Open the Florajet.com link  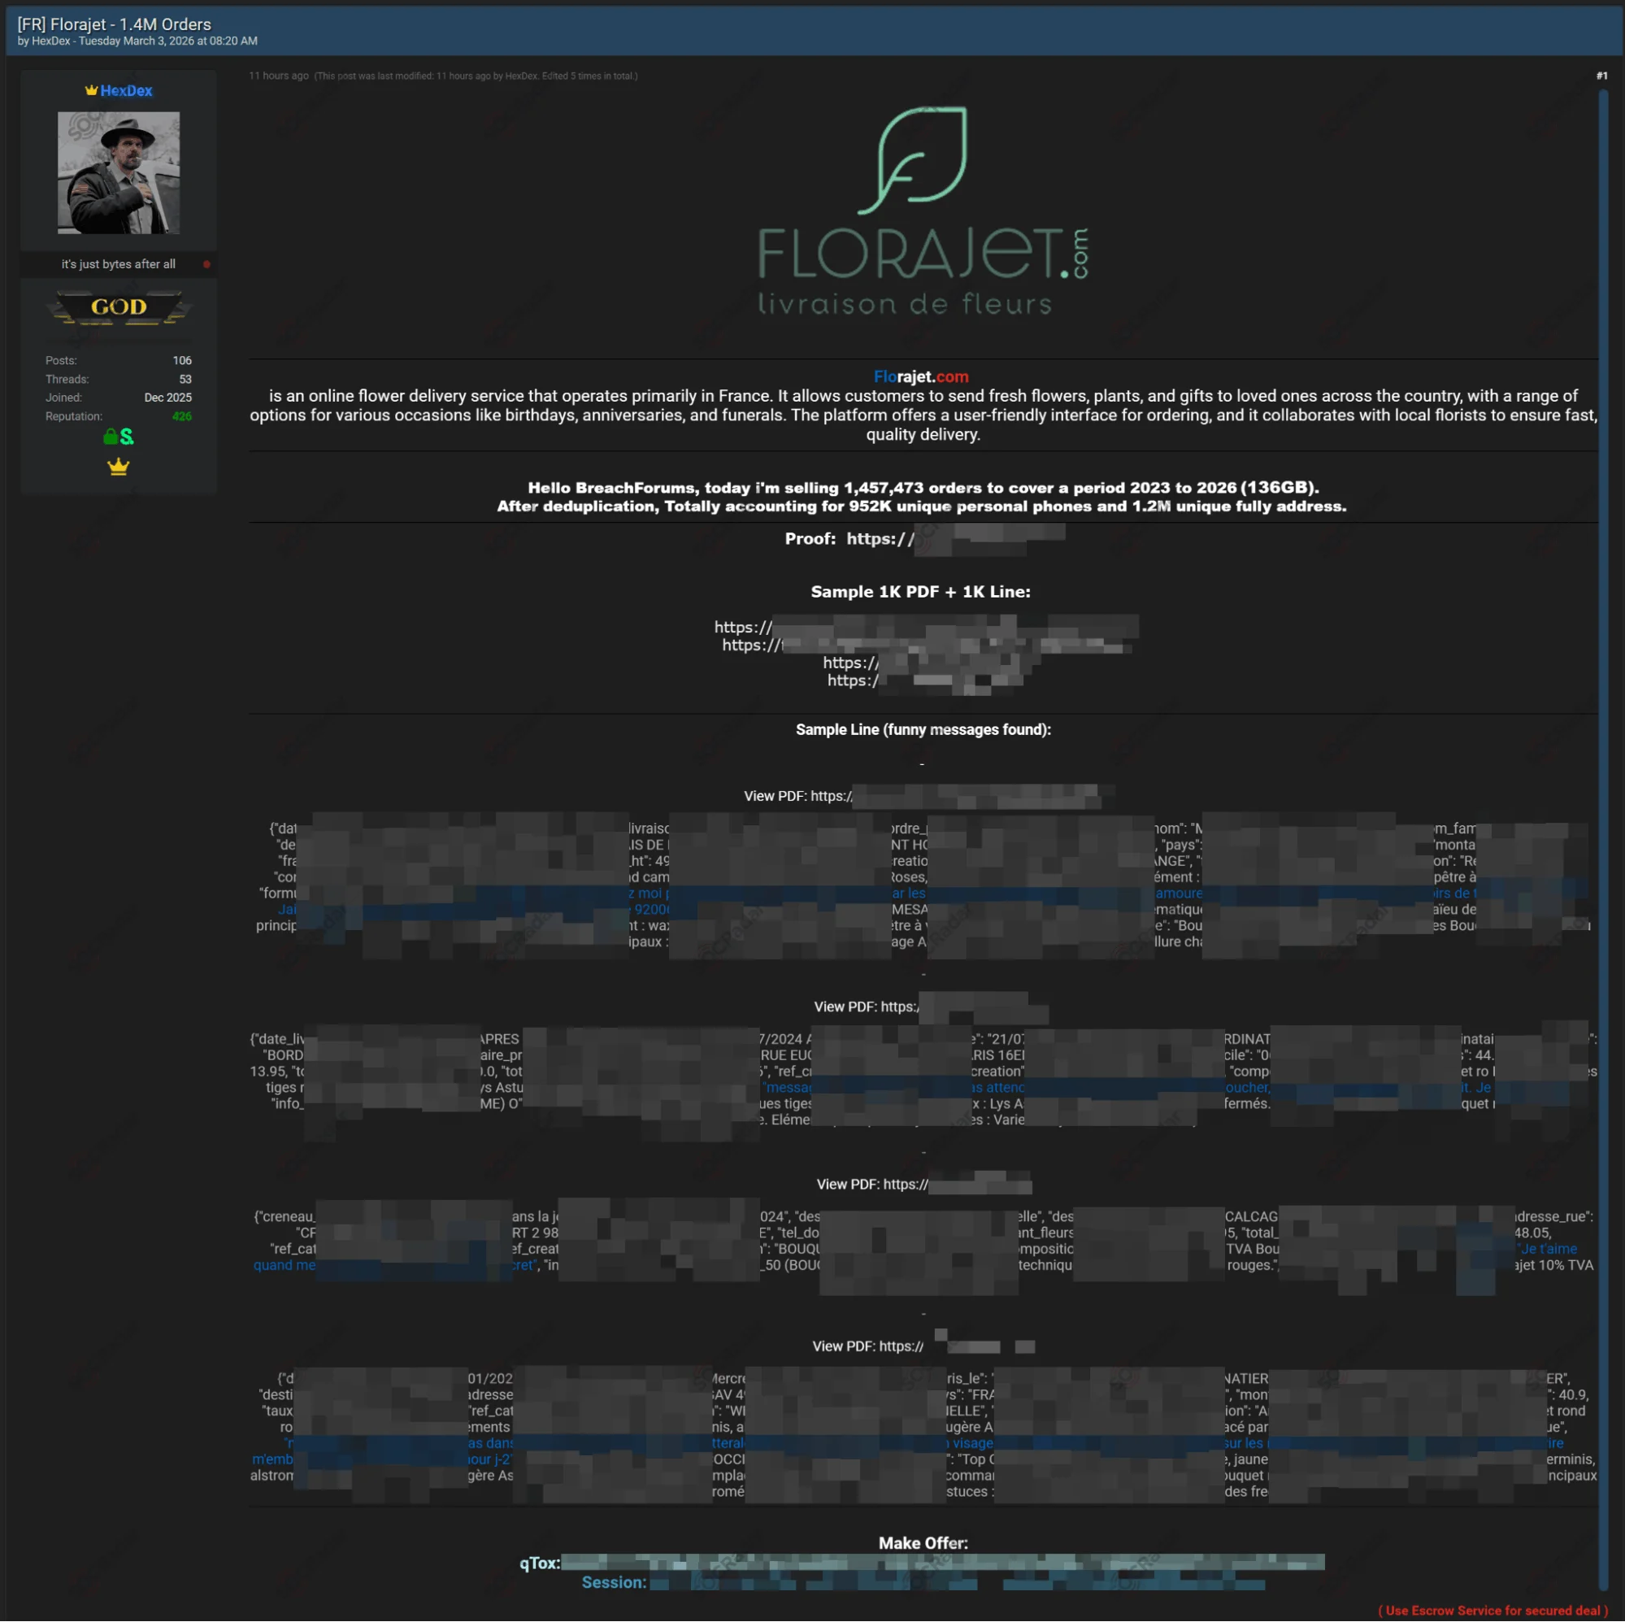[921, 377]
